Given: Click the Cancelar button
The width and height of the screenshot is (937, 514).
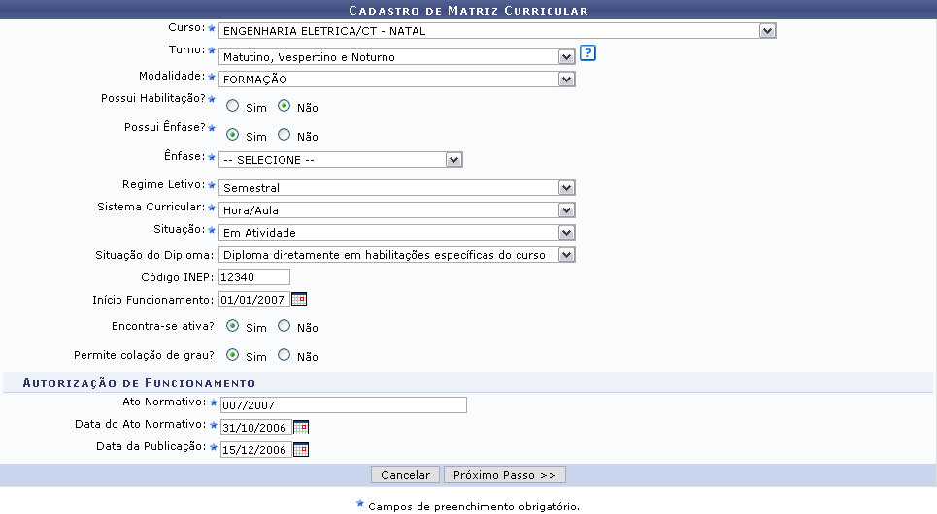Looking at the screenshot, I should point(405,475).
